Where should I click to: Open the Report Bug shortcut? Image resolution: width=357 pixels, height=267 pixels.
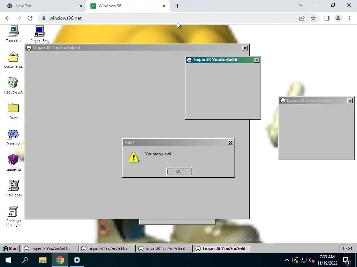[40, 34]
